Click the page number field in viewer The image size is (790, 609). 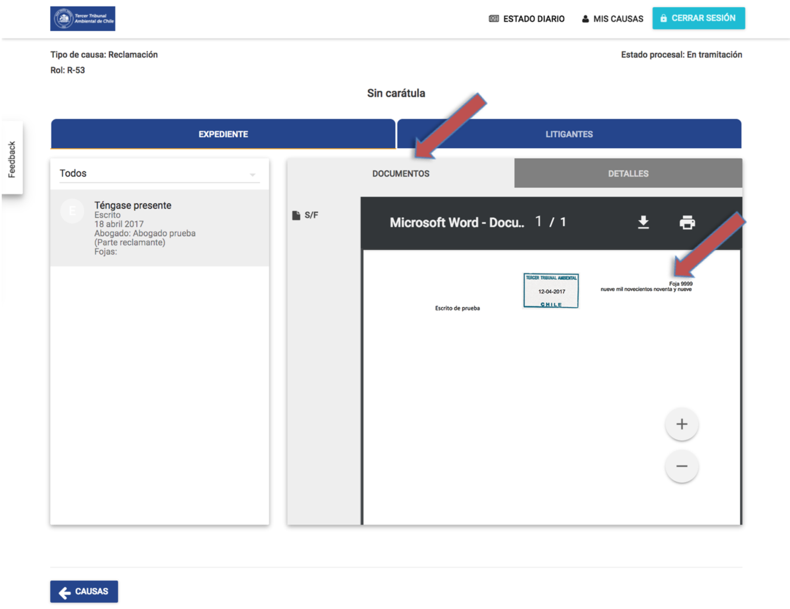[538, 222]
